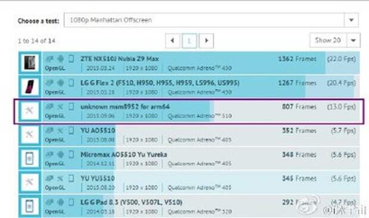Click phone form-factor icon in YU AO5510 row
369x218 pixels.
(71, 130)
